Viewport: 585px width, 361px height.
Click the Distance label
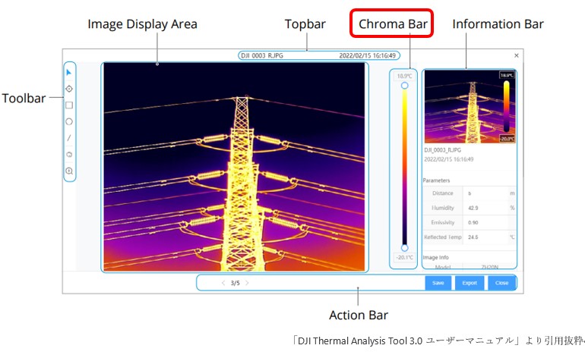[443, 193]
